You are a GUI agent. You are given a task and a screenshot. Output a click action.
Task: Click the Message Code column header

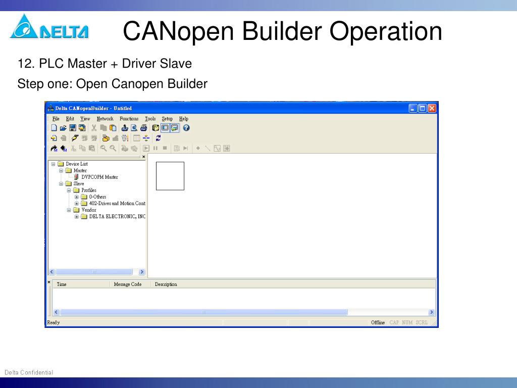[x=131, y=284]
